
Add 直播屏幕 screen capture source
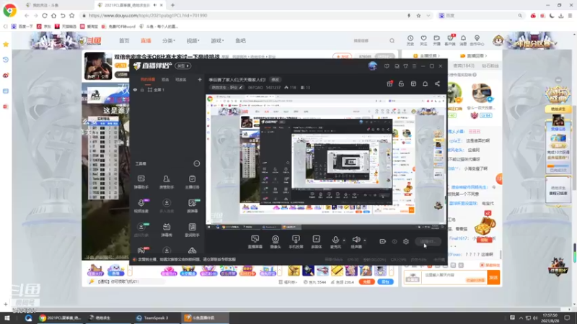coord(255,242)
